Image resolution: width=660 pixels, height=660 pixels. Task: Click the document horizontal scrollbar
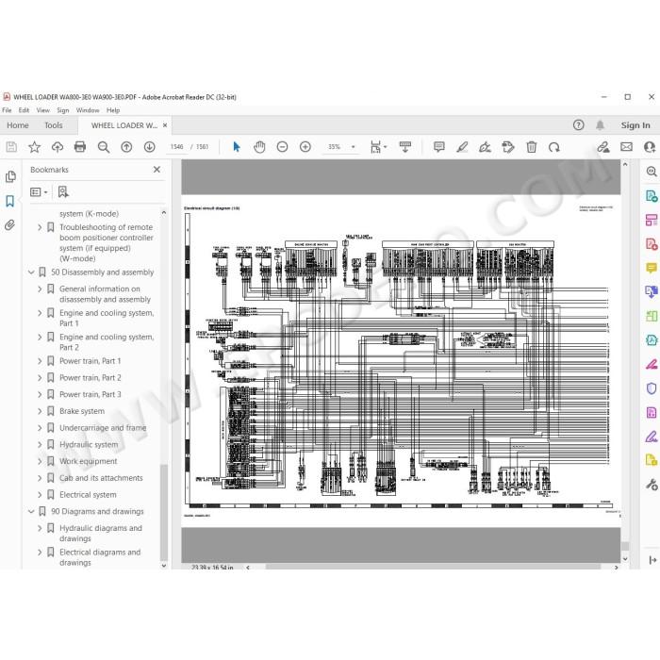432,567
